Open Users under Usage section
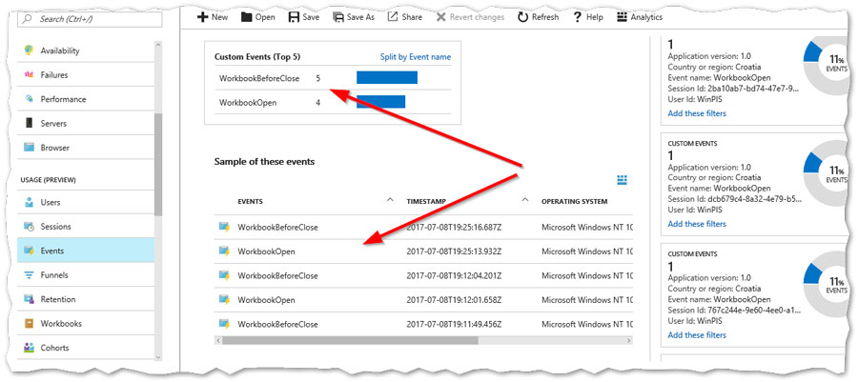The width and height of the screenshot is (858, 382). [86, 202]
